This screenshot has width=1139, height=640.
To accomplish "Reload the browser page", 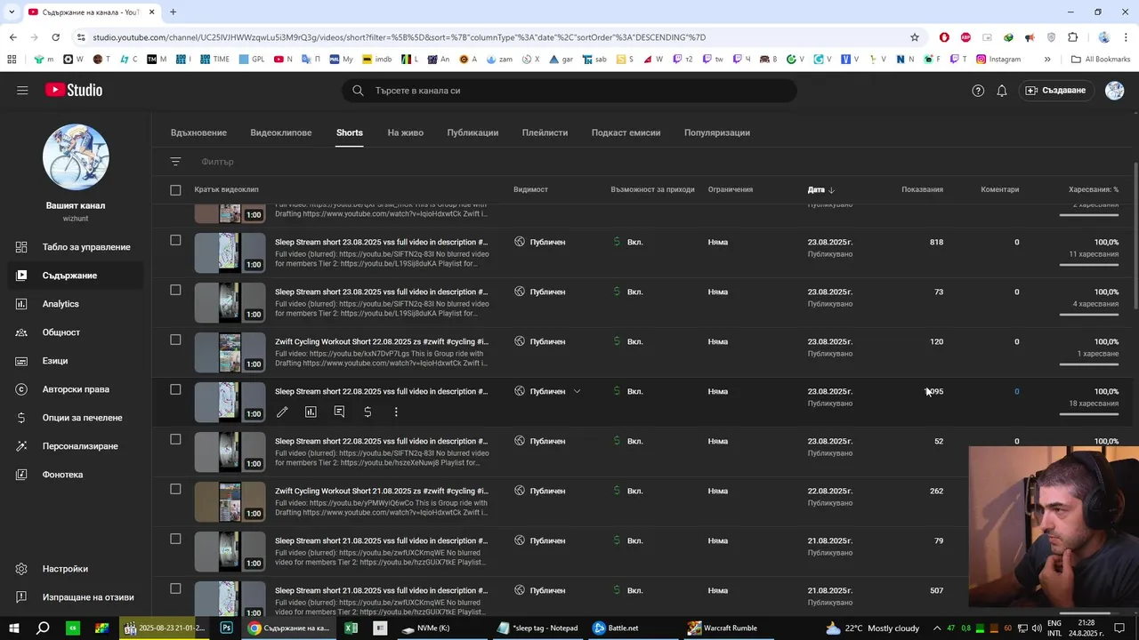I will point(55,37).
